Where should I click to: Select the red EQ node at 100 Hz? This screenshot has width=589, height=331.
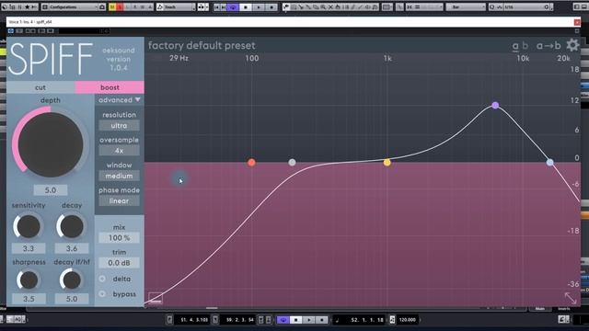pos(251,163)
